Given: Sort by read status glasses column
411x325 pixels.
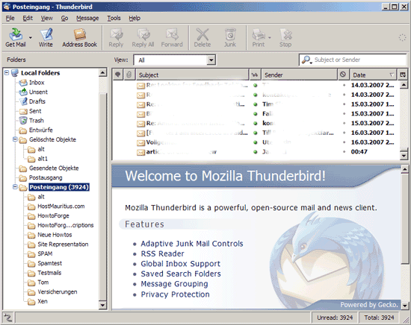Looking at the screenshot, I should pyautogui.click(x=255, y=75).
